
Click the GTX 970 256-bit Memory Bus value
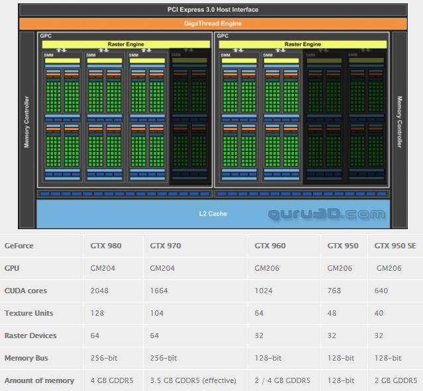[x=164, y=358]
